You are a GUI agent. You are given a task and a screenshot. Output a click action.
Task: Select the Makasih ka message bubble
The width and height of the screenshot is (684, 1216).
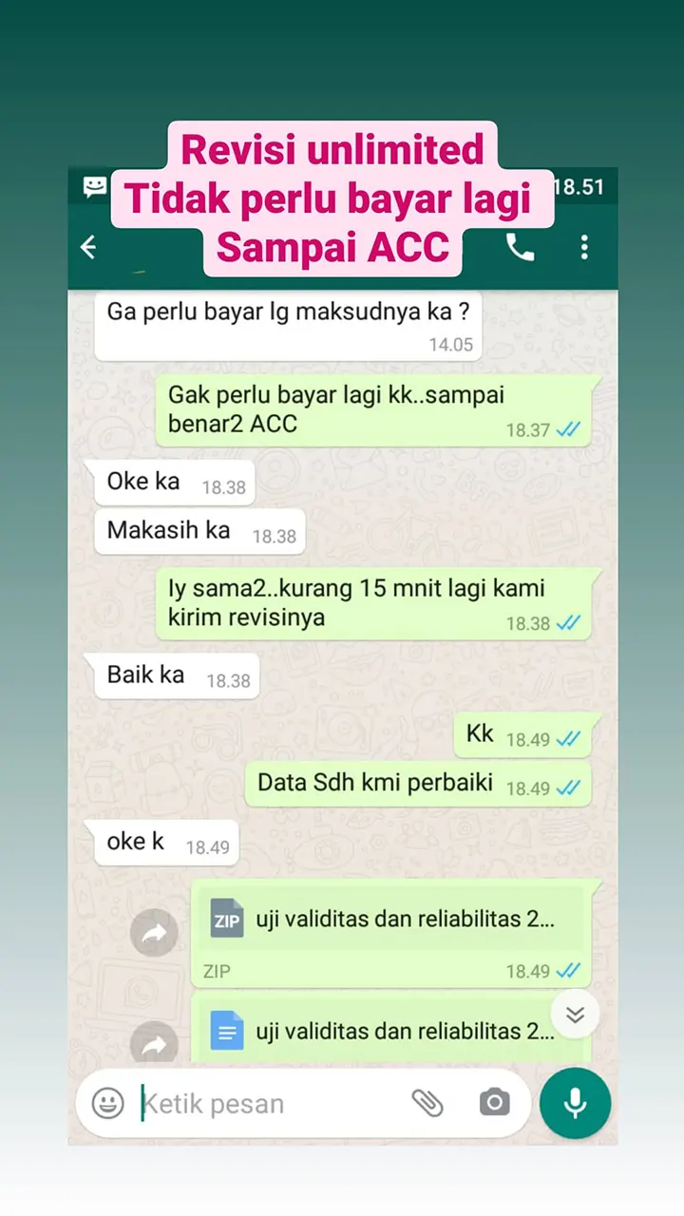[199, 531]
